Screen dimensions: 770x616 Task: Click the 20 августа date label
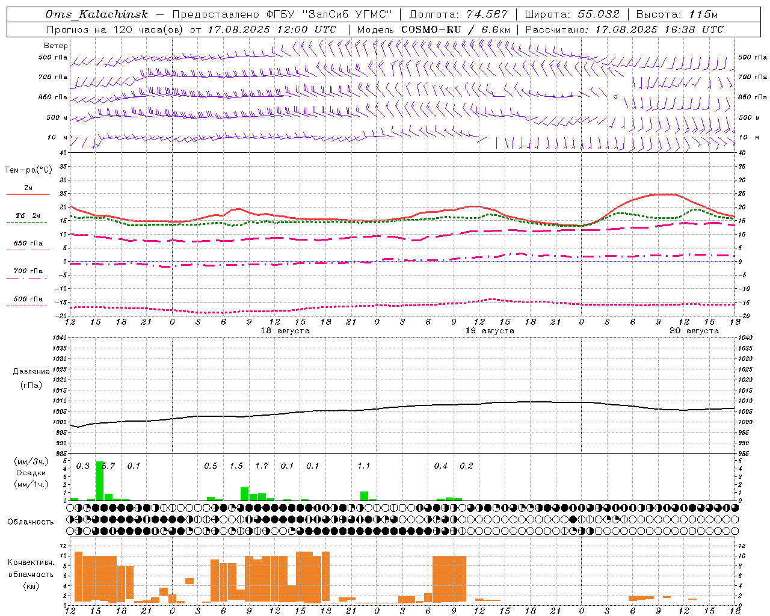click(x=694, y=331)
